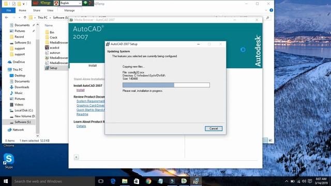Viewport: 331px width, 186px height.
Task: Click the Search the web and Windows box
Action: [53, 181]
